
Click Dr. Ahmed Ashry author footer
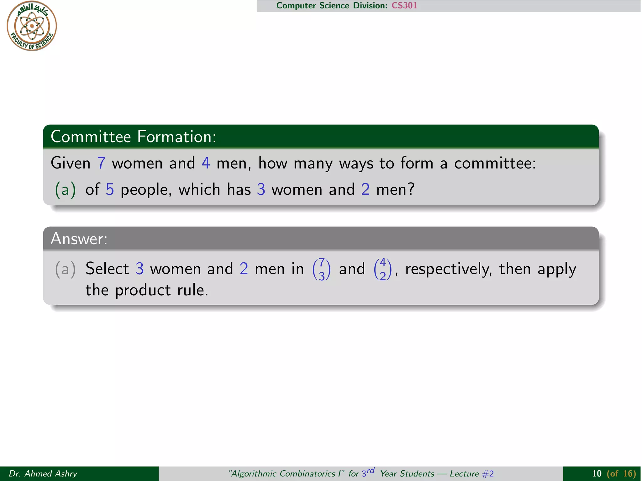tap(43, 473)
